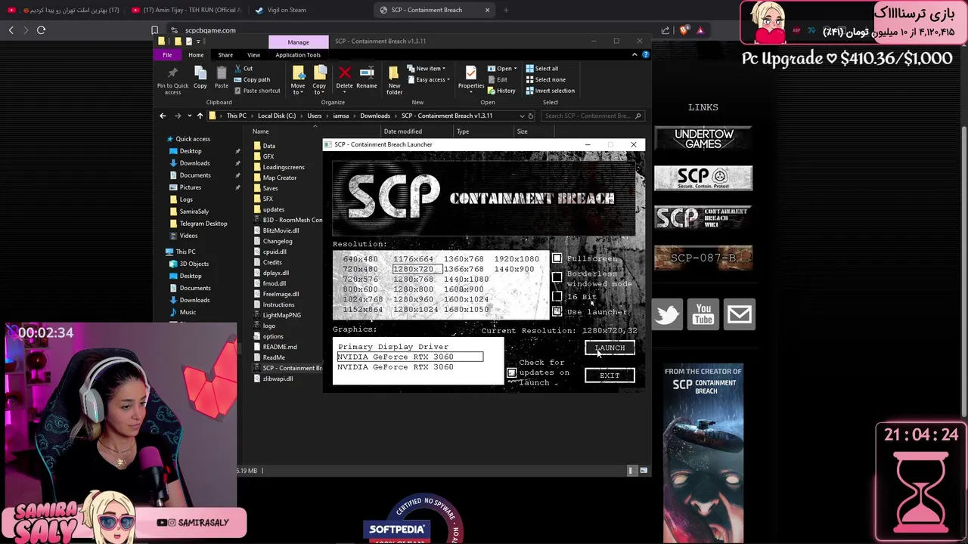Open the Move to dropdown
This screenshot has height=544, width=968.
click(298, 79)
